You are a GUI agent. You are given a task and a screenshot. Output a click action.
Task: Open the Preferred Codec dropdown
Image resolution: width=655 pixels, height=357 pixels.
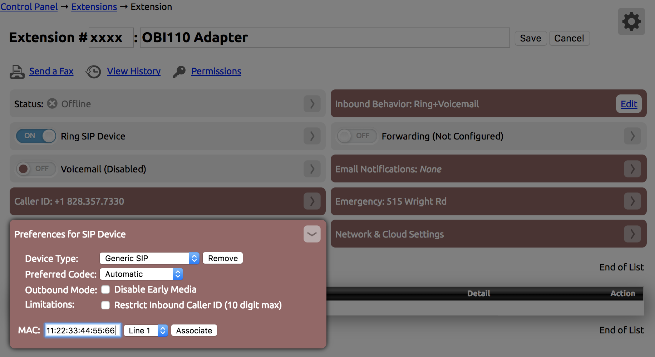tap(141, 274)
